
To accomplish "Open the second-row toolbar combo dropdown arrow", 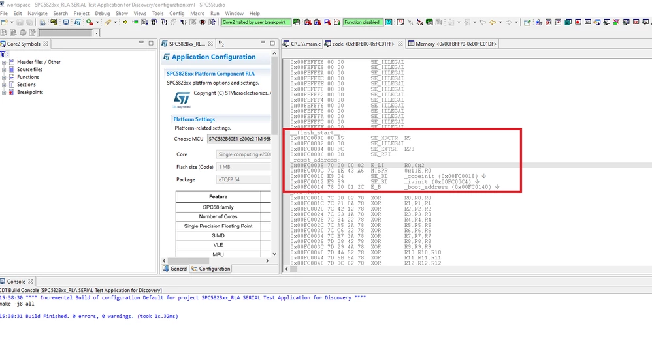I will pos(97,33).
